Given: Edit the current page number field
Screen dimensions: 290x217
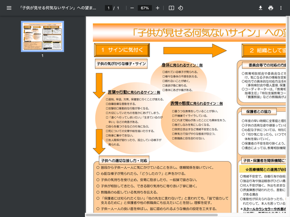Looking at the screenshot, I should [108, 8].
